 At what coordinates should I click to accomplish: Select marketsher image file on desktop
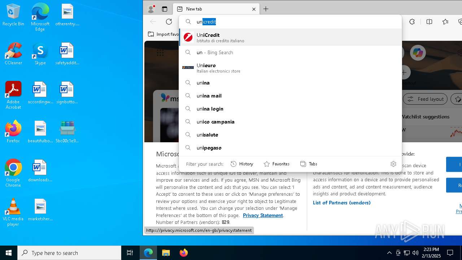click(40, 210)
